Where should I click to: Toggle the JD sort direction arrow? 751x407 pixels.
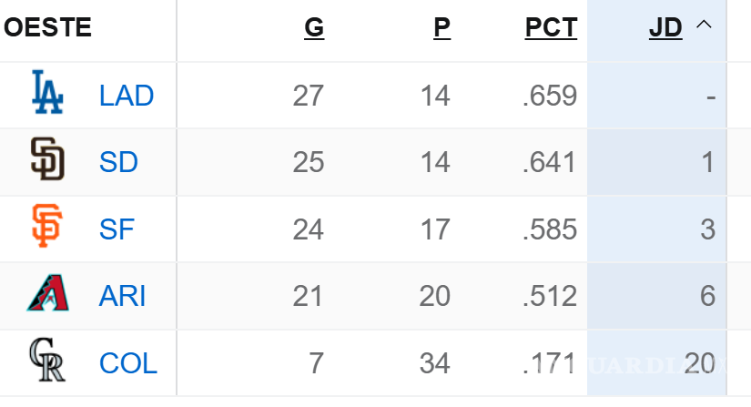click(703, 25)
